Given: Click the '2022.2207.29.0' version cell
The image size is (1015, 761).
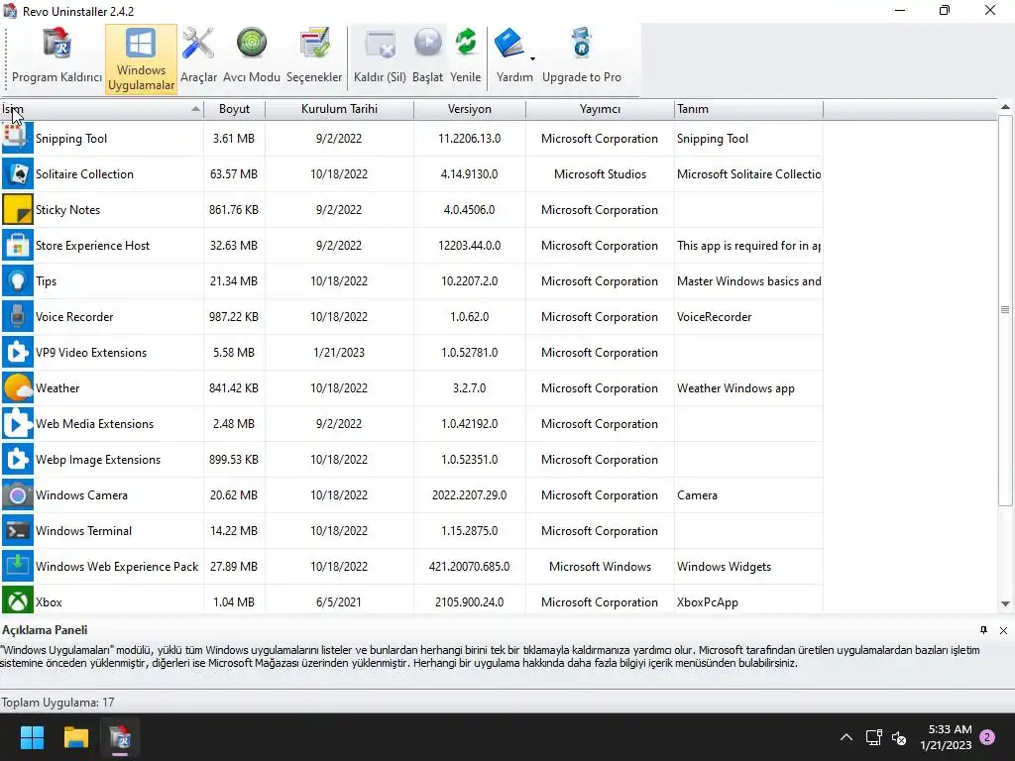Looking at the screenshot, I should [469, 495].
